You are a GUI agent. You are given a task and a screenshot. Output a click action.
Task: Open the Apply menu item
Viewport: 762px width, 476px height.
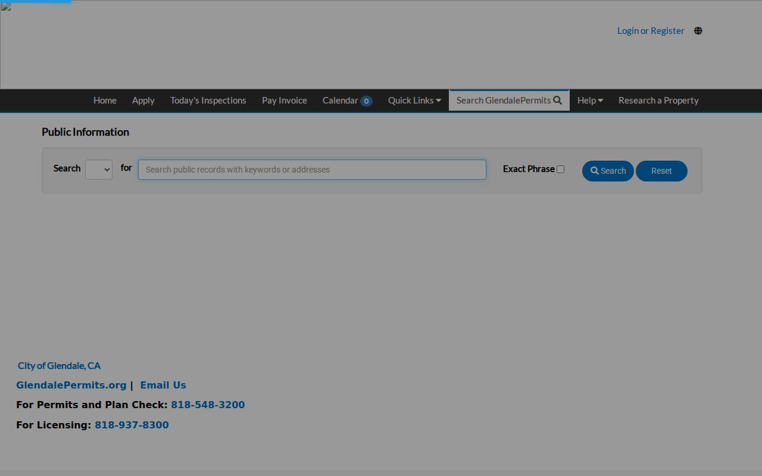click(143, 101)
